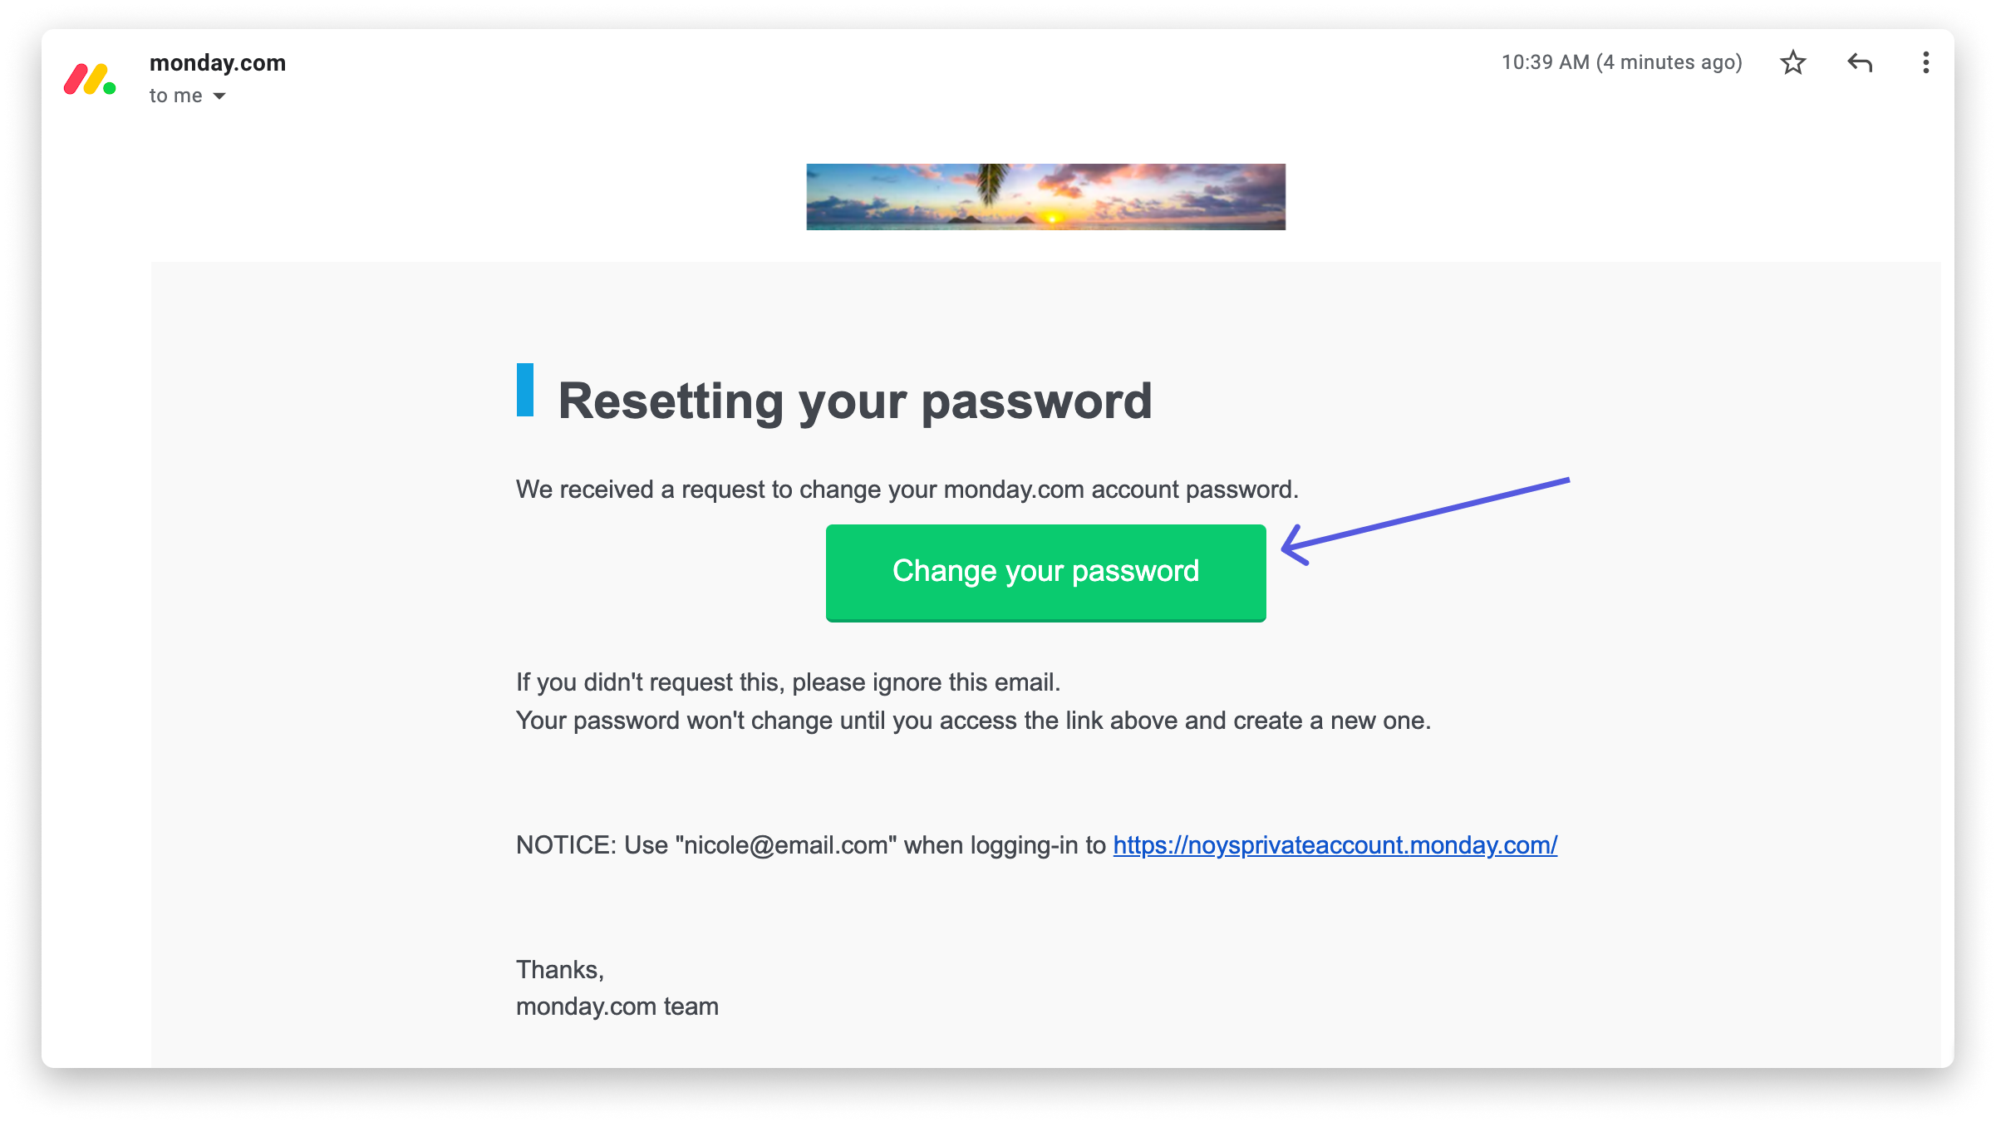Click the "Thanks," sign-off text
1996x1122 pixels.
pyautogui.click(x=560, y=970)
